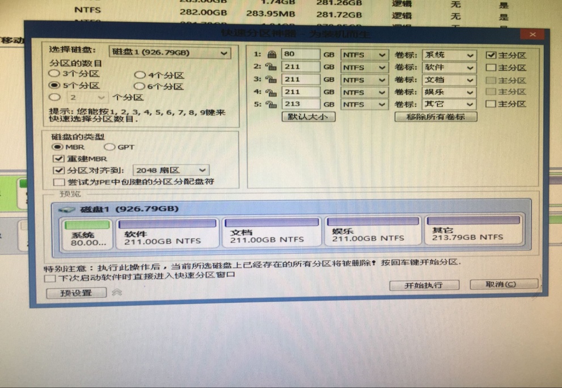Open the NTFS dropdown for partition 2
The width and height of the screenshot is (562, 388).
click(x=364, y=68)
